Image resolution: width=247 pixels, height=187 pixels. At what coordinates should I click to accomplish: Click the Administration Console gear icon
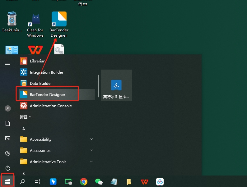[24, 106]
